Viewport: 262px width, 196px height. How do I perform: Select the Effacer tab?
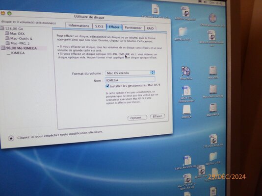tap(114, 27)
